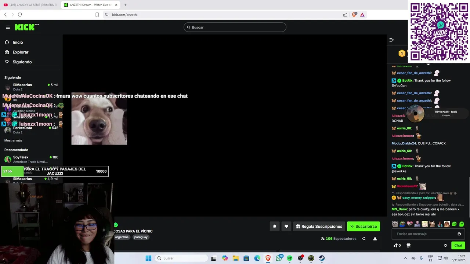Collapse the chat panel with the arrow icon
Image resolution: width=470 pixels, height=264 pixels.
(391, 40)
